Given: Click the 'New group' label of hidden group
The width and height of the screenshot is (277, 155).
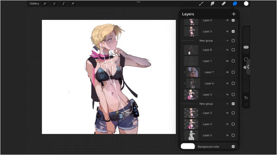Looking at the screenshot, I should pyautogui.click(x=206, y=41).
